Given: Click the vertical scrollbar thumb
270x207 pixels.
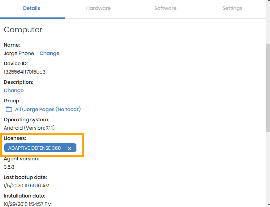Looking at the screenshot, I should tap(268, 88).
